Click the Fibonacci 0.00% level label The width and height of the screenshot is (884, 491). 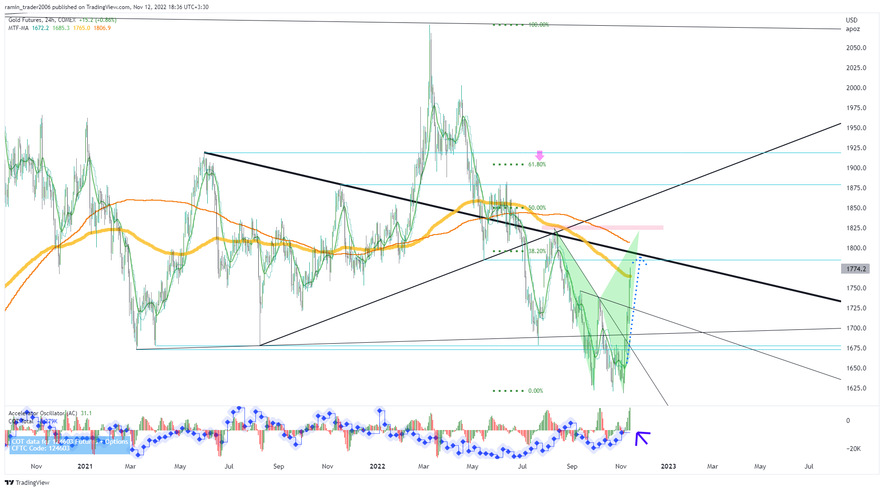(536, 391)
